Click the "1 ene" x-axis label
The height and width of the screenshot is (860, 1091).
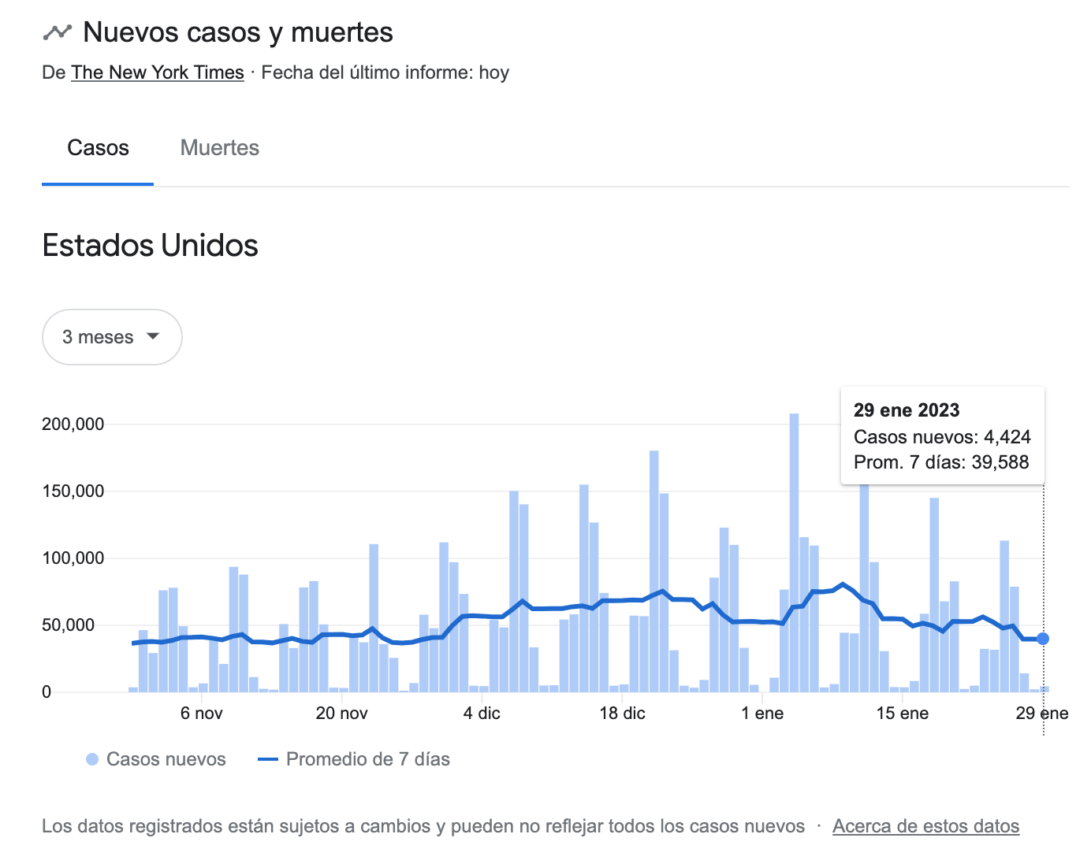(x=762, y=714)
